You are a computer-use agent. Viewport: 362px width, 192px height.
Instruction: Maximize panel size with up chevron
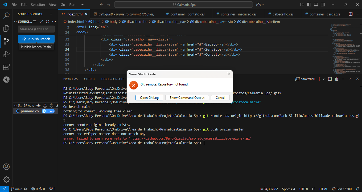(350, 79)
